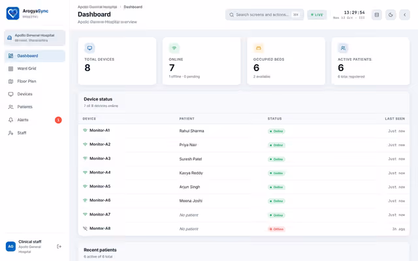This screenshot has height=261, width=418.
Task: Click the Online wifi icon in card
Action: click(174, 48)
